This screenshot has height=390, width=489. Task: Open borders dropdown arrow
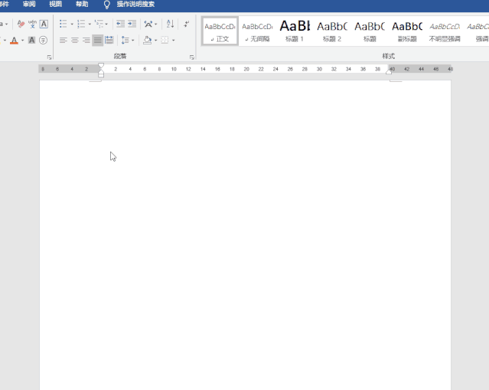174,41
